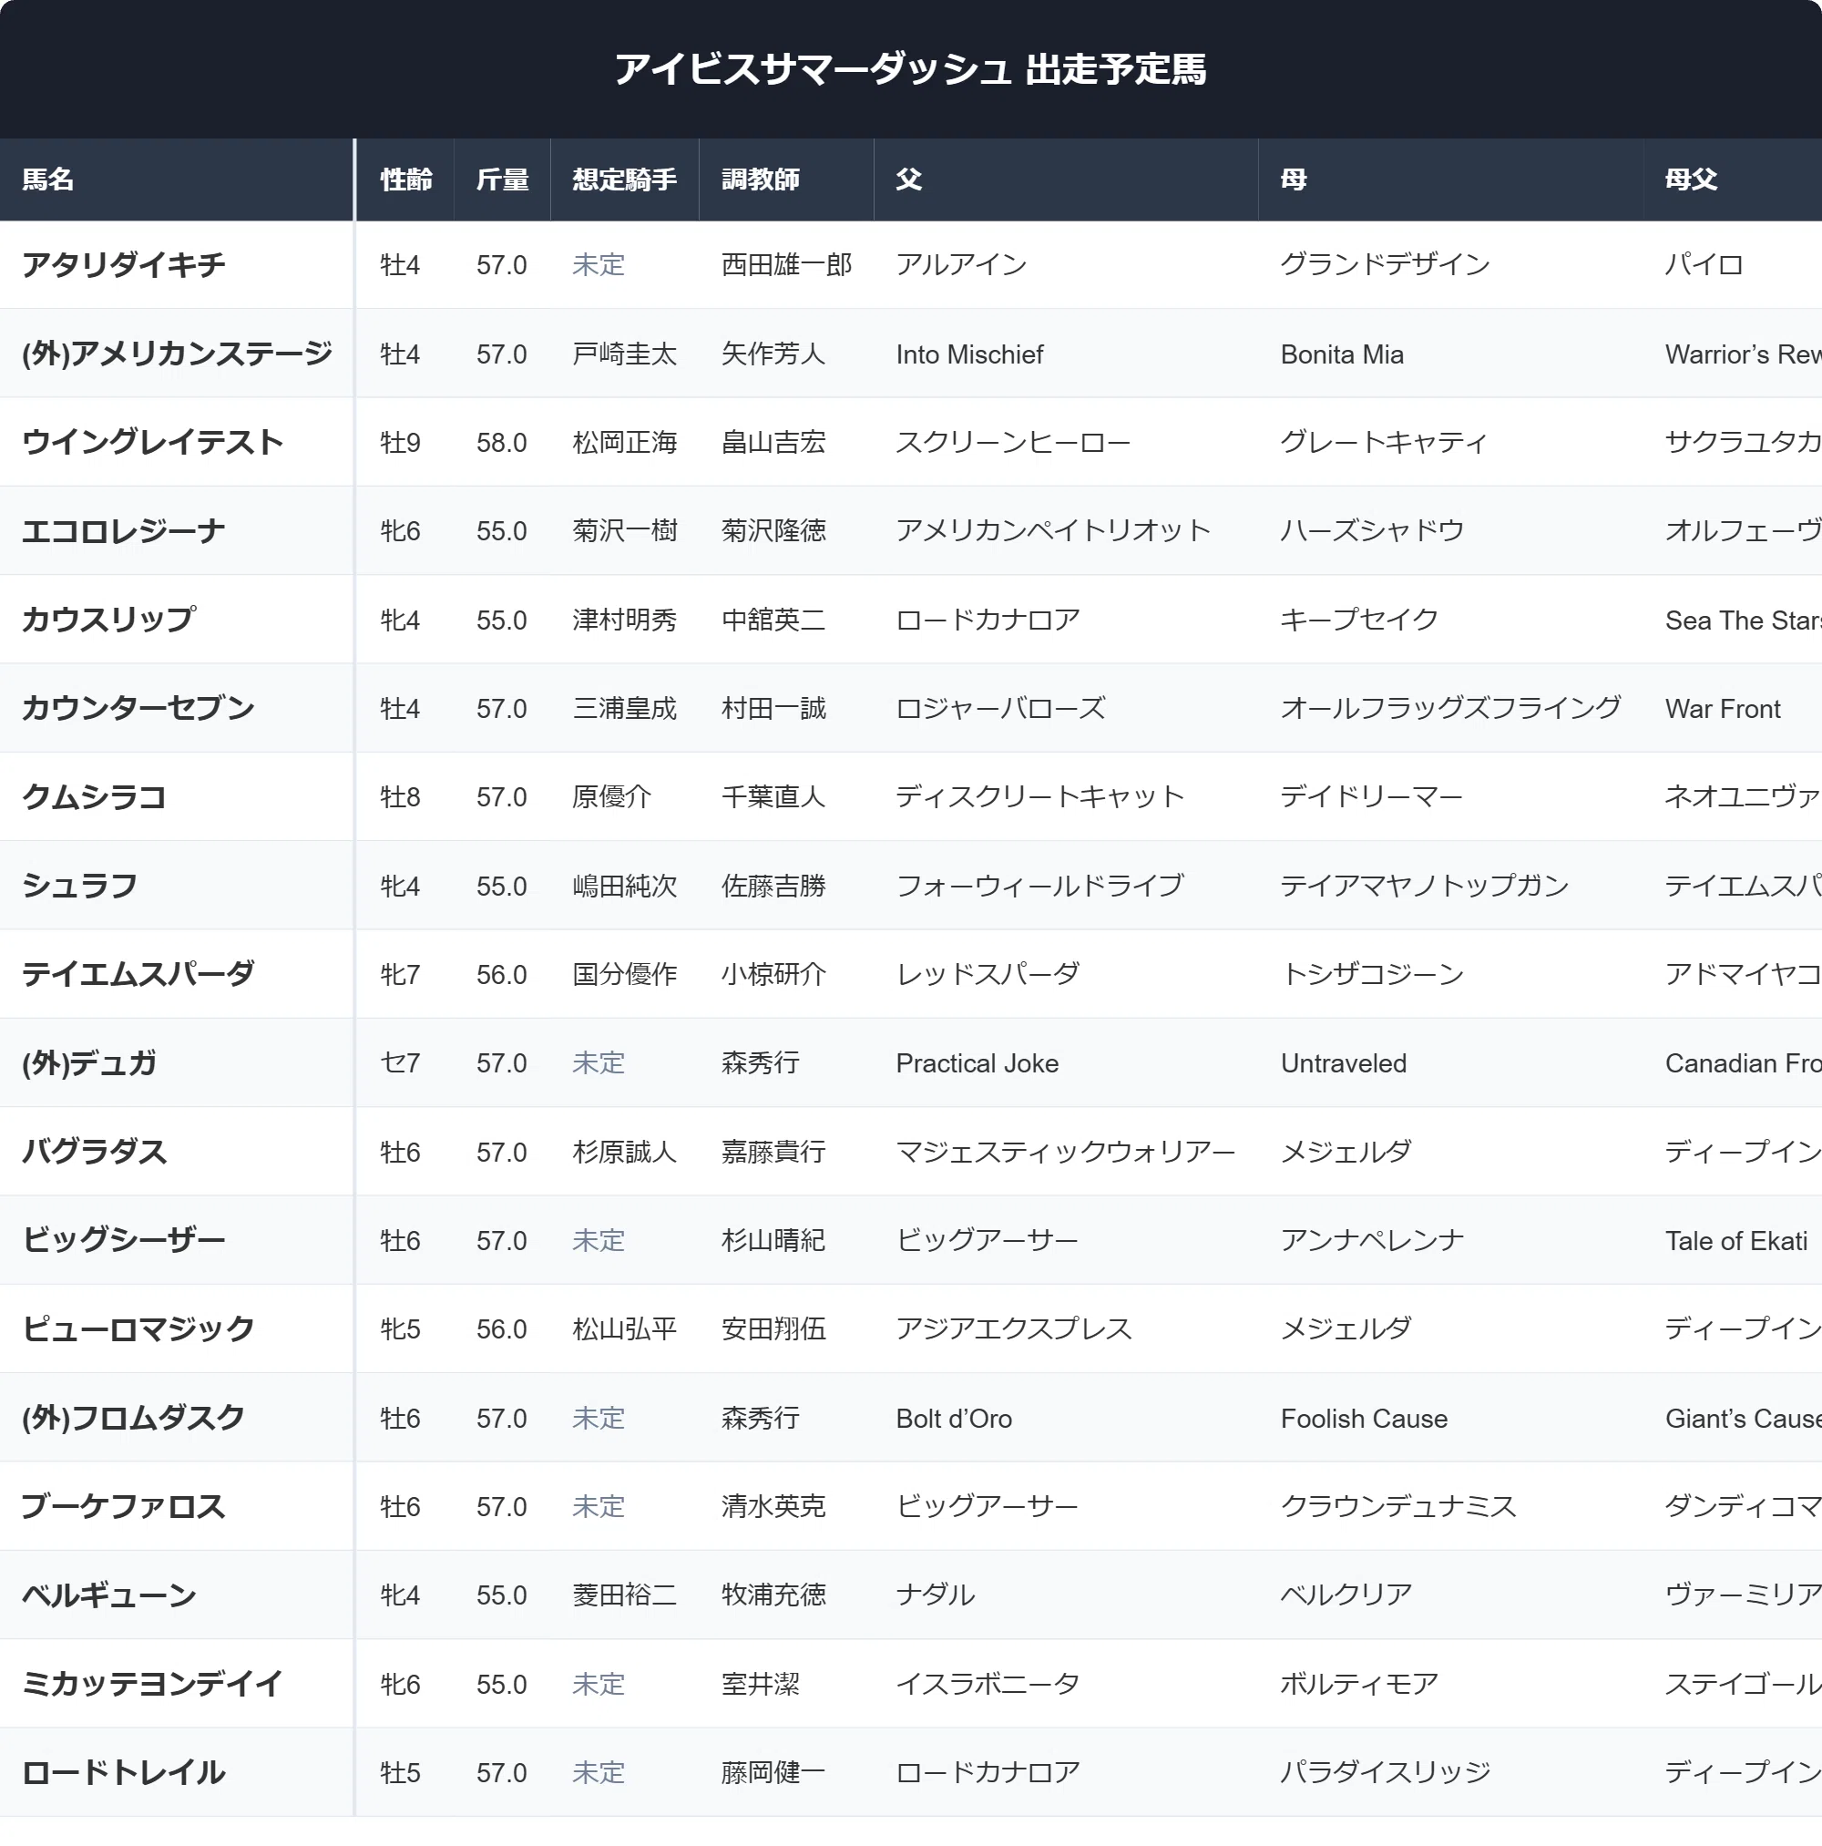Select horse name エコロレジーナ

click(x=124, y=531)
